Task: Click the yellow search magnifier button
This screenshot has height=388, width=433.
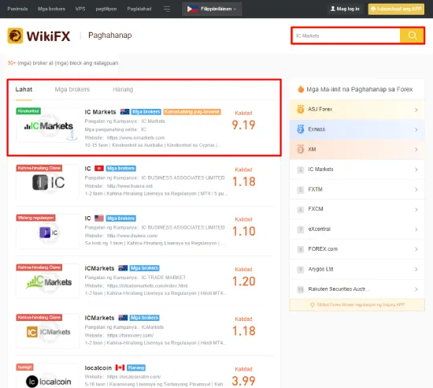Action: click(412, 35)
